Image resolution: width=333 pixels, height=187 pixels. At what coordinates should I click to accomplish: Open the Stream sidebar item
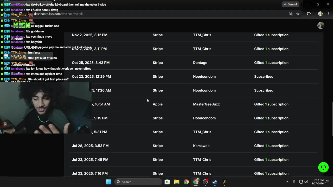point(17,39)
